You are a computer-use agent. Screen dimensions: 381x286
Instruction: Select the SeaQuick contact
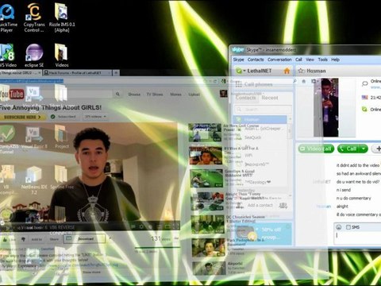pos(252,137)
